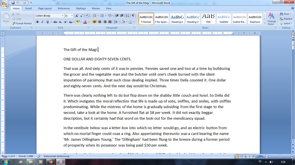Click the Paste button
The width and height of the screenshot is (295, 165).
pyautogui.click(x=6, y=18)
